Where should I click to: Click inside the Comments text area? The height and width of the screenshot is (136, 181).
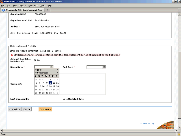tap(82, 84)
